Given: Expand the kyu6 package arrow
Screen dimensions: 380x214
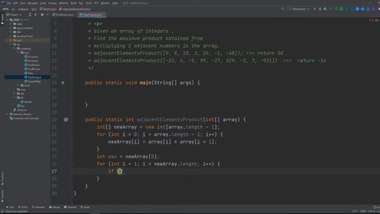Looking at the screenshot, I should click(18, 86).
